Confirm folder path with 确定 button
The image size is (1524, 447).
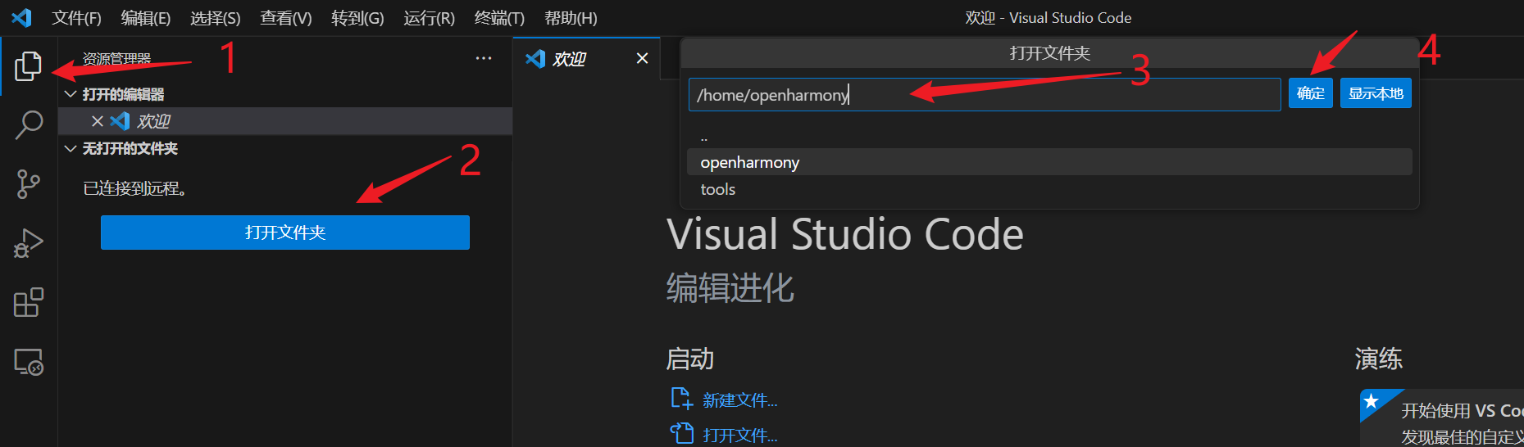coord(1310,93)
